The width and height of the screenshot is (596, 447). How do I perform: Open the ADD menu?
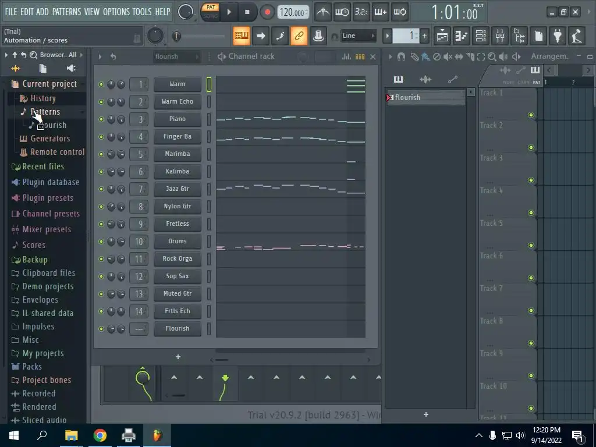tap(42, 12)
